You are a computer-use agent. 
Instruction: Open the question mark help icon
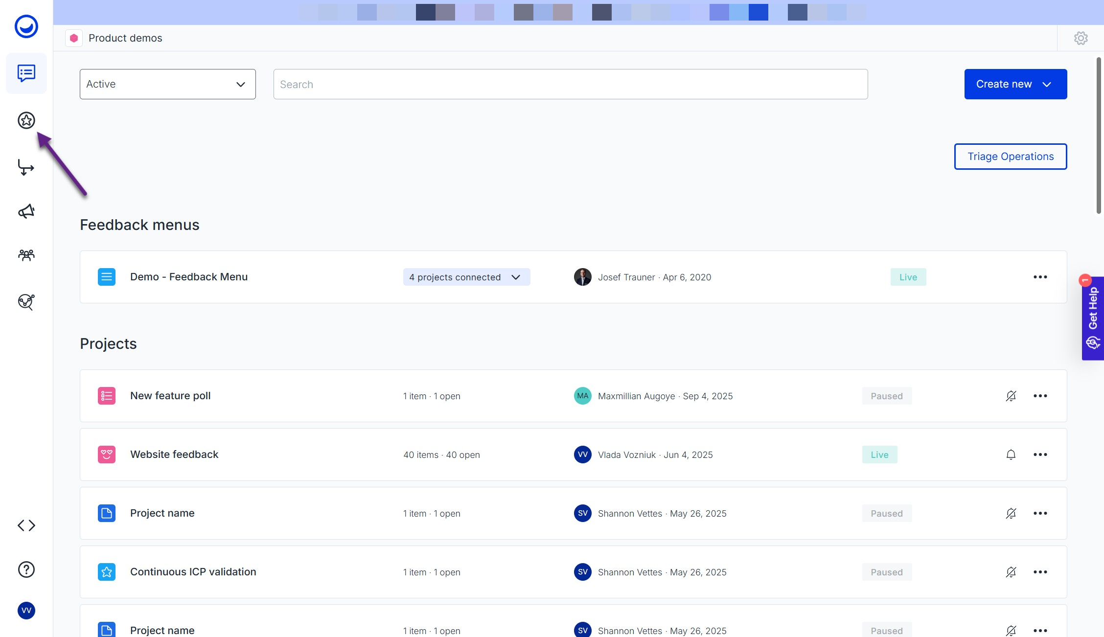(x=26, y=569)
